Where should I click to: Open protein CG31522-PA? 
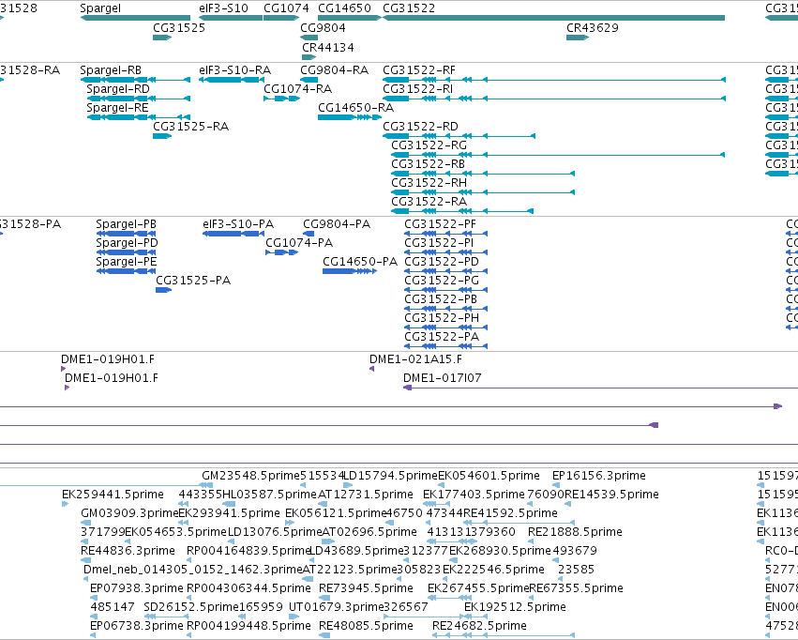tap(442, 337)
